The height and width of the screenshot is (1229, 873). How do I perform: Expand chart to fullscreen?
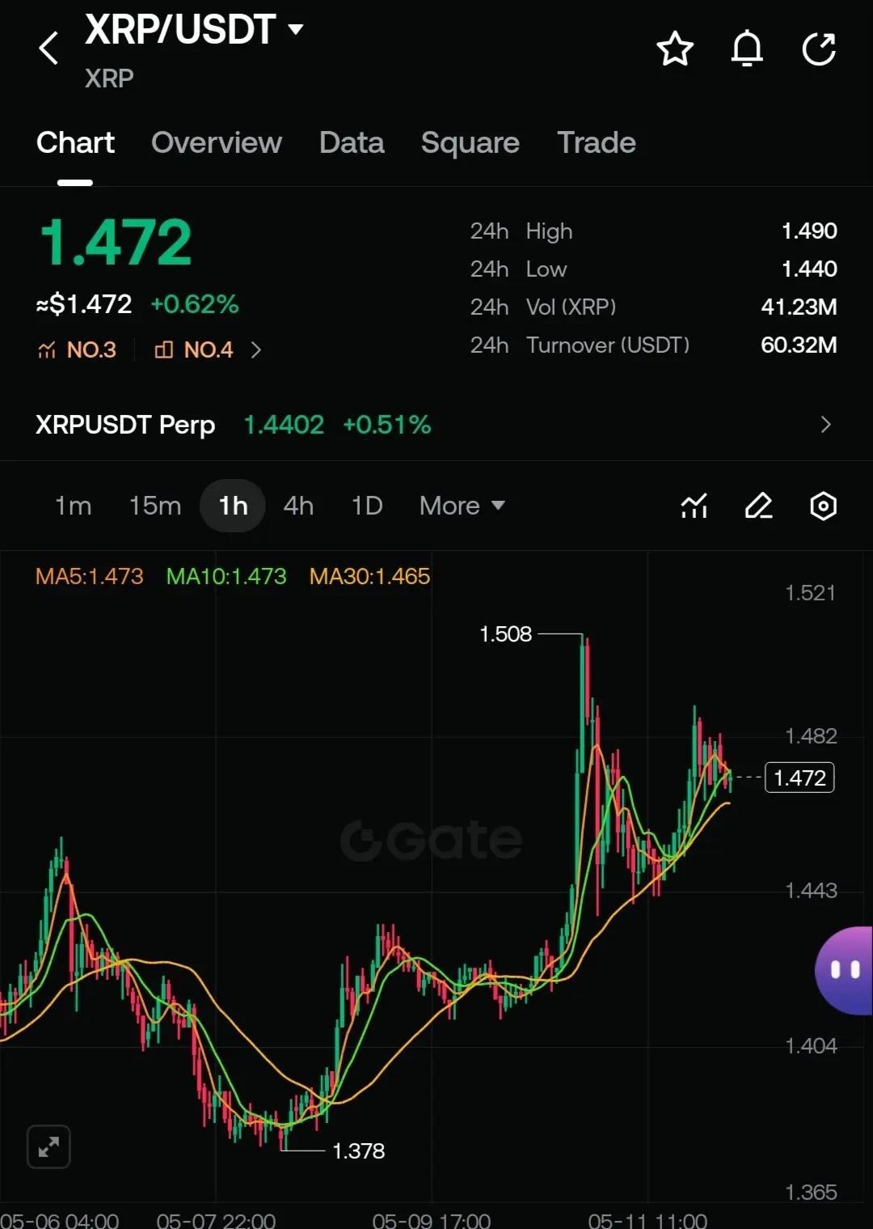48,1146
